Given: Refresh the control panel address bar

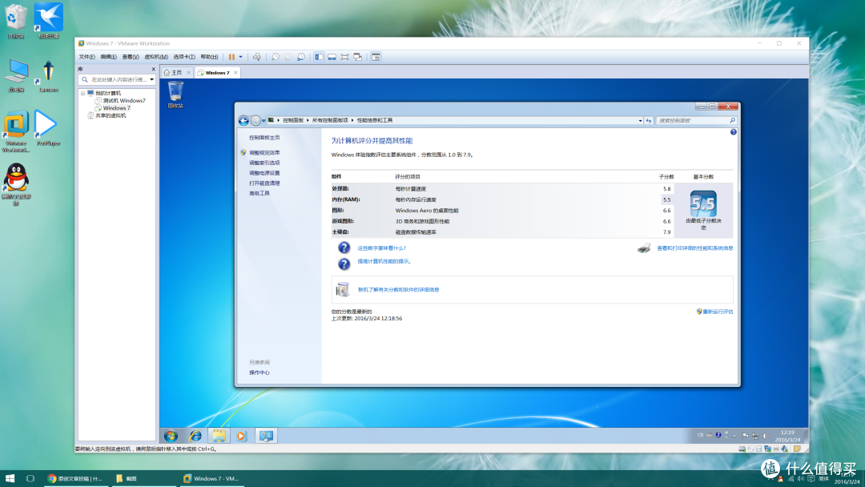Looking at the screenshot, I should 649,120.
